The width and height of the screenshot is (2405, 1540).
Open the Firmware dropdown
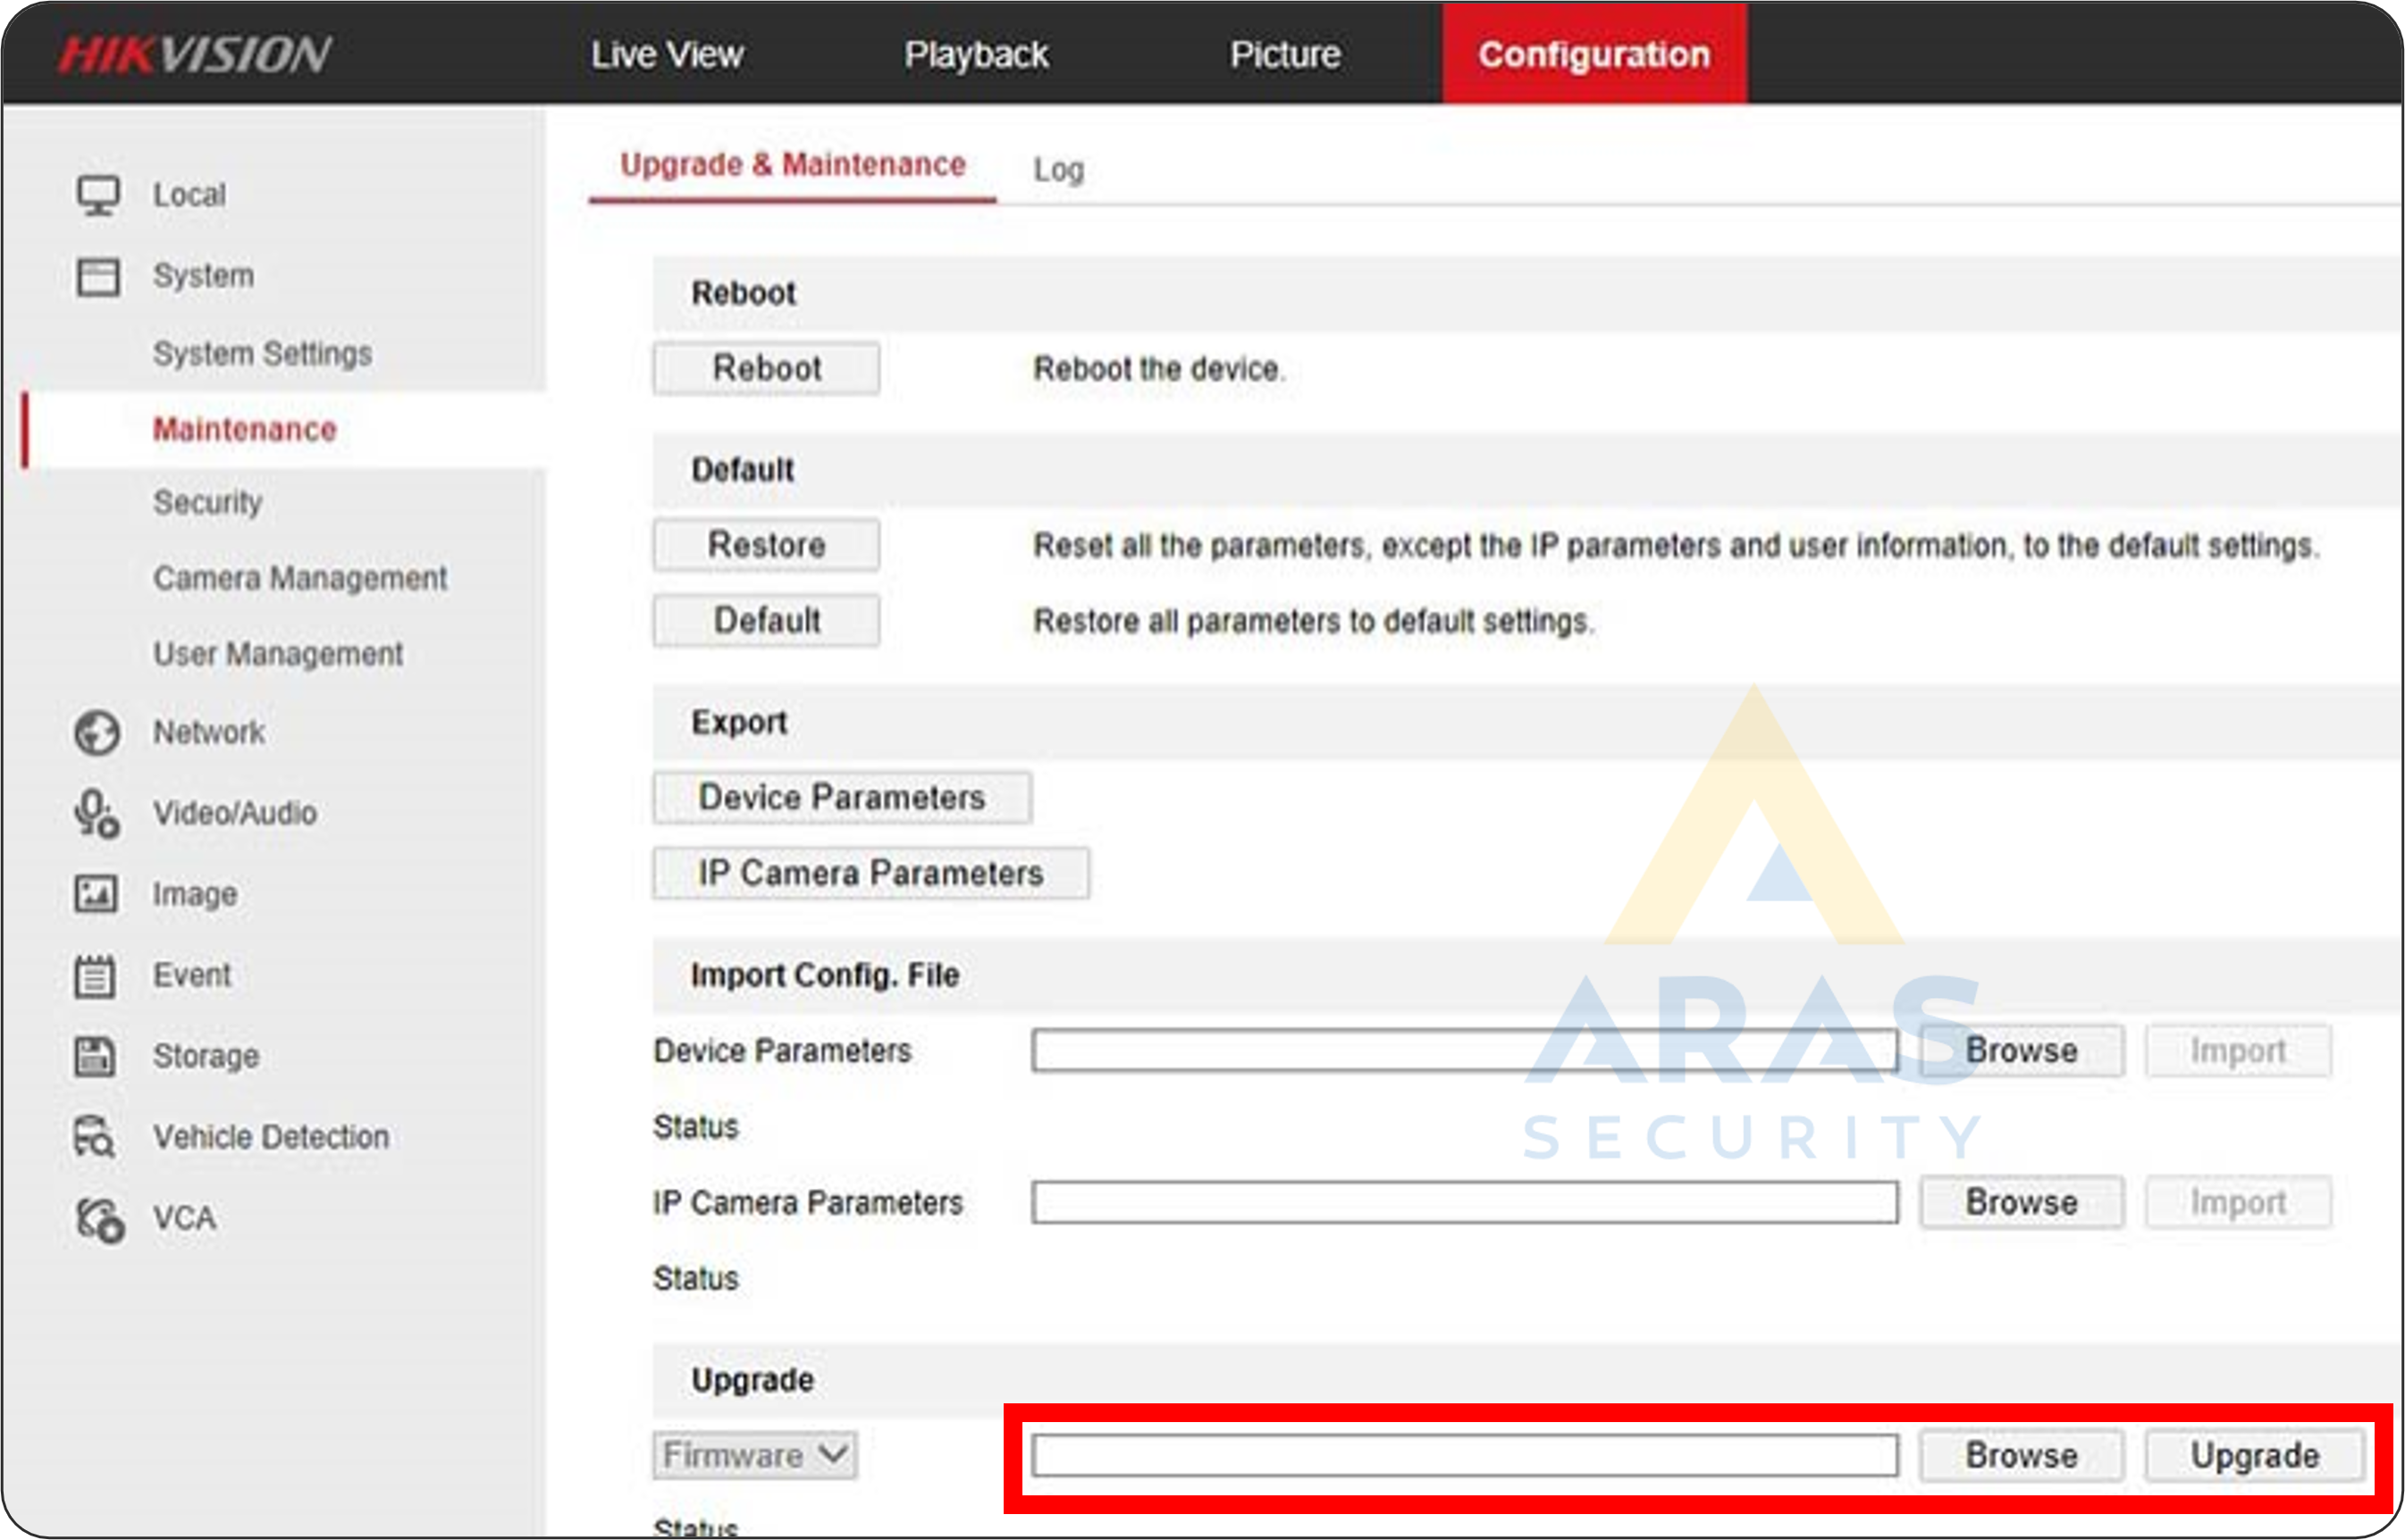[x=754, y=1456]
